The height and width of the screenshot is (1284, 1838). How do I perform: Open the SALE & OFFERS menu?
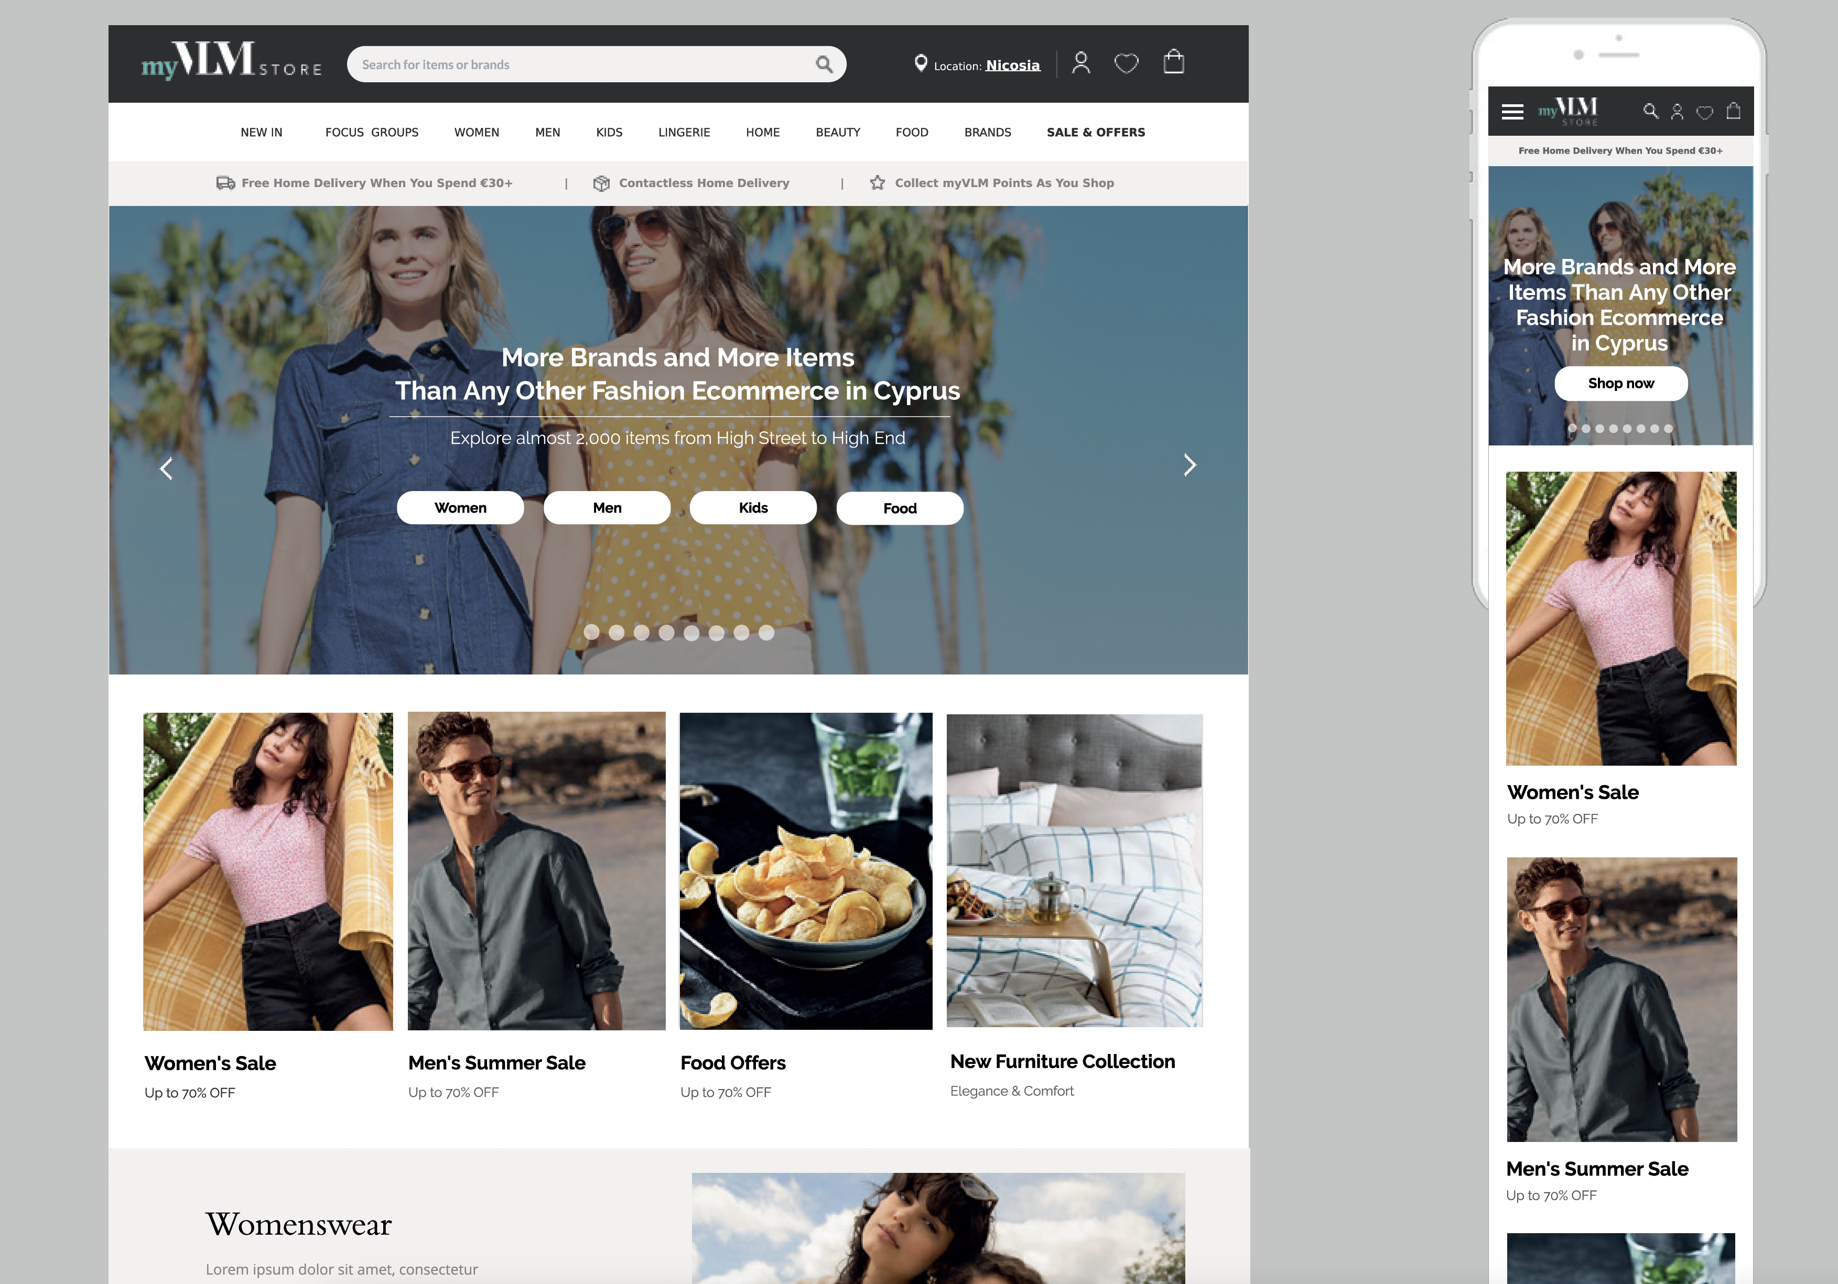1096,132
